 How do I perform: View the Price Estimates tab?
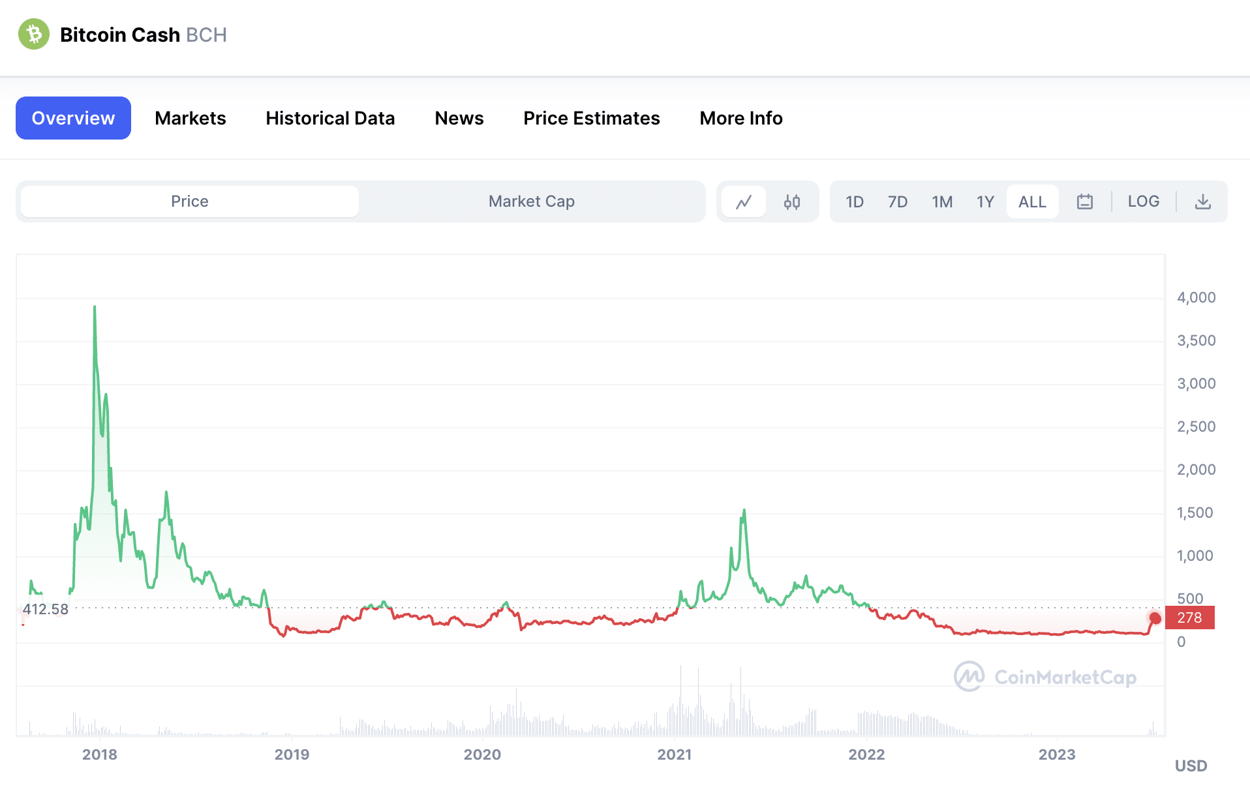(592, 118)
